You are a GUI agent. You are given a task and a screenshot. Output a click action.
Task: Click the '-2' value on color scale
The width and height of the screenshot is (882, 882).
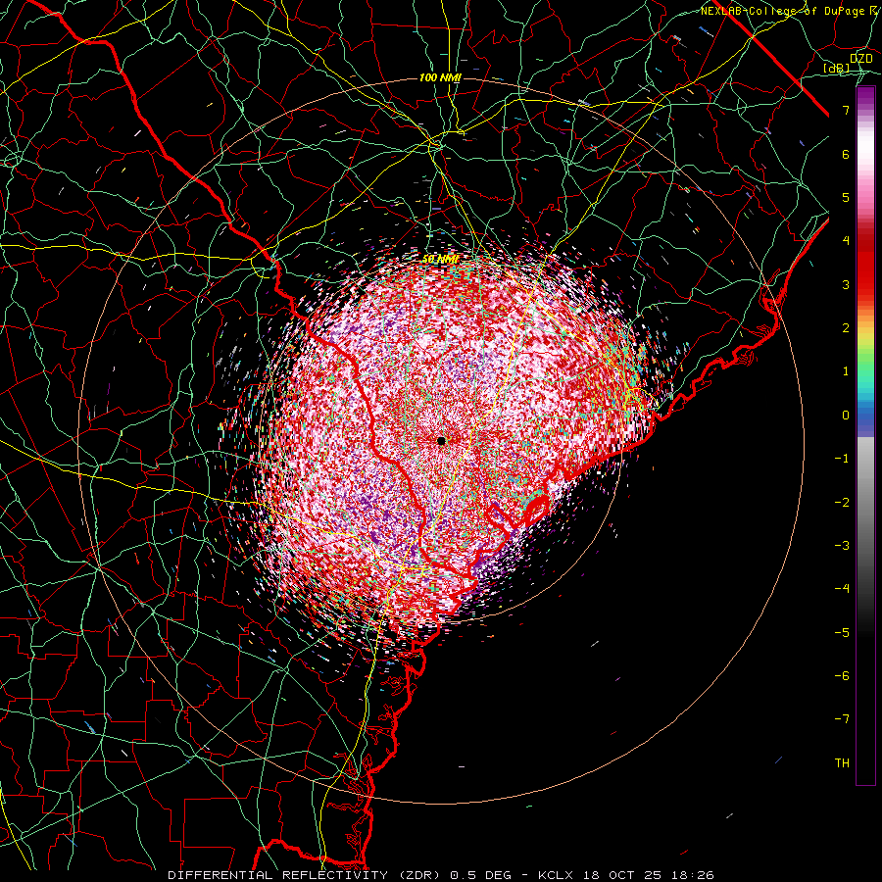coord(842,503)
